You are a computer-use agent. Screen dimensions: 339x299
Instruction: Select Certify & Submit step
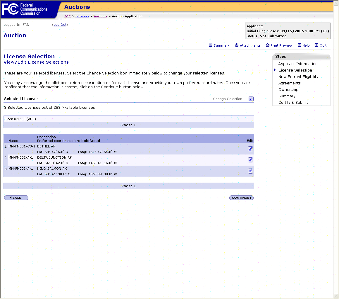point(293,103)
